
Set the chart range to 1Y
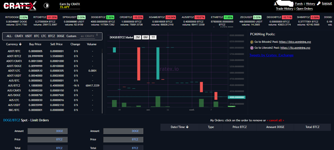(153, 37)
